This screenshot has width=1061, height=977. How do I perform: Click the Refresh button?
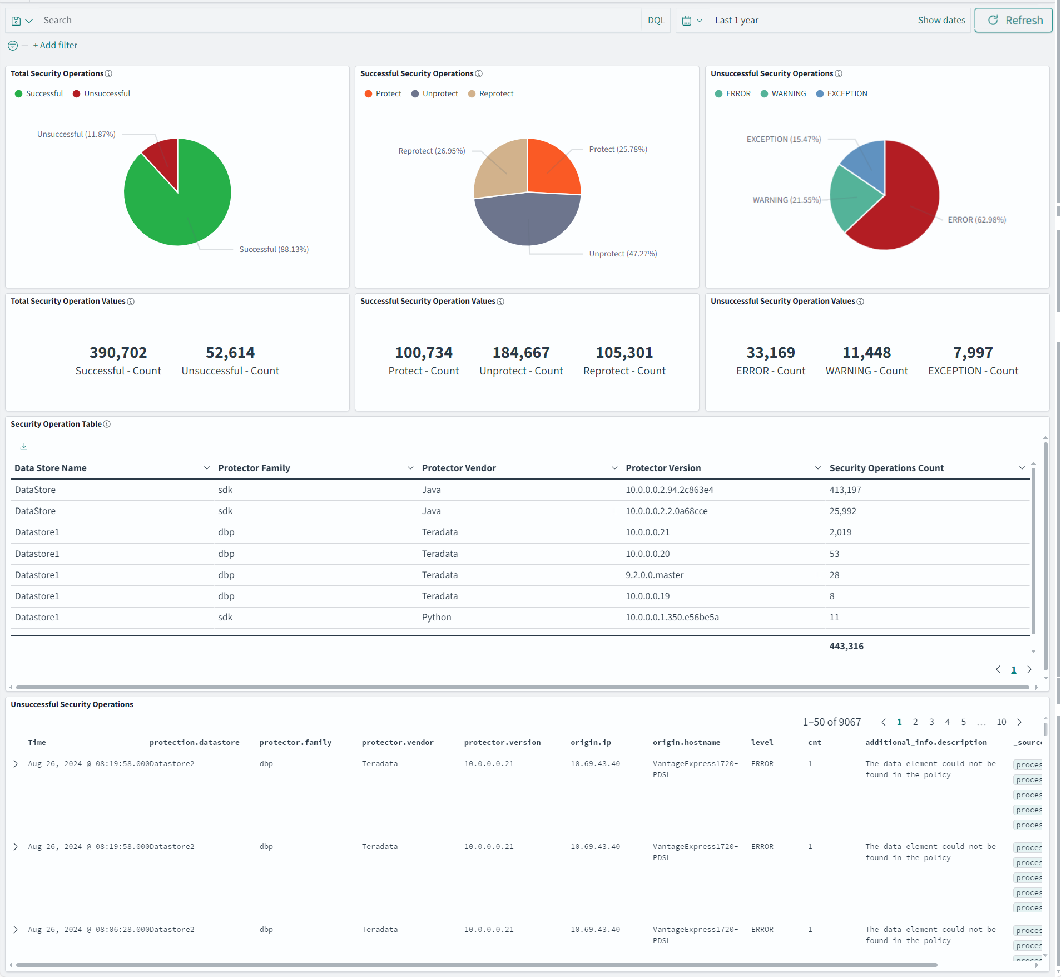(1013, 20)
